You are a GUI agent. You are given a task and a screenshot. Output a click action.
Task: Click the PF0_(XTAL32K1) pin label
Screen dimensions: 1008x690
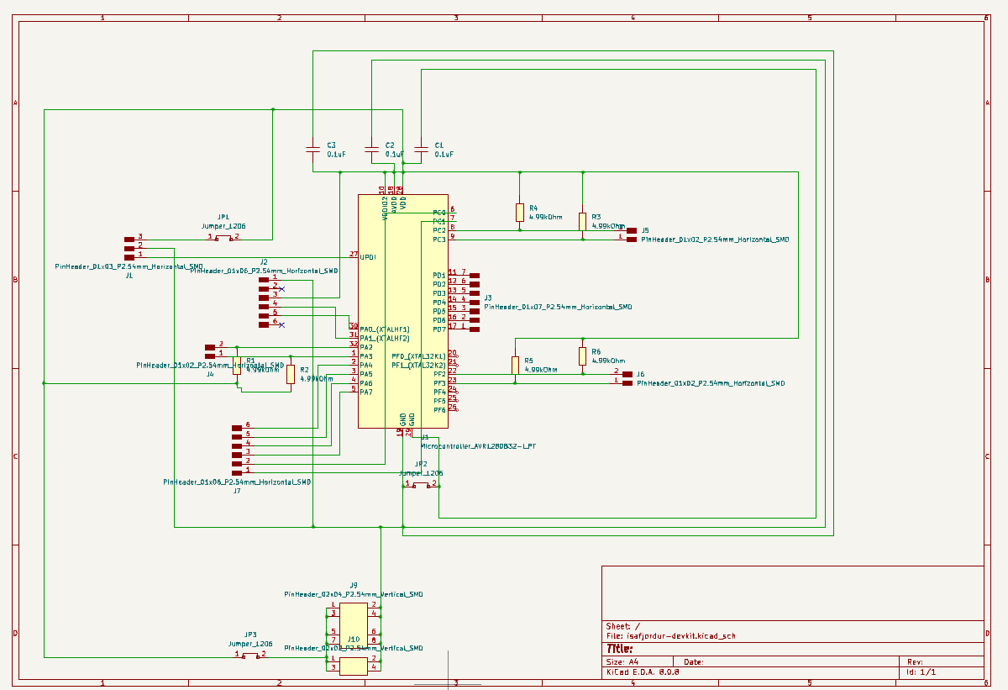[419, 356]
